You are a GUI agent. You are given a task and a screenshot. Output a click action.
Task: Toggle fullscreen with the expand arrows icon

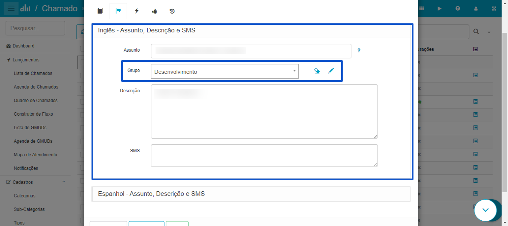pyautogui.click(x=494, y=8)
